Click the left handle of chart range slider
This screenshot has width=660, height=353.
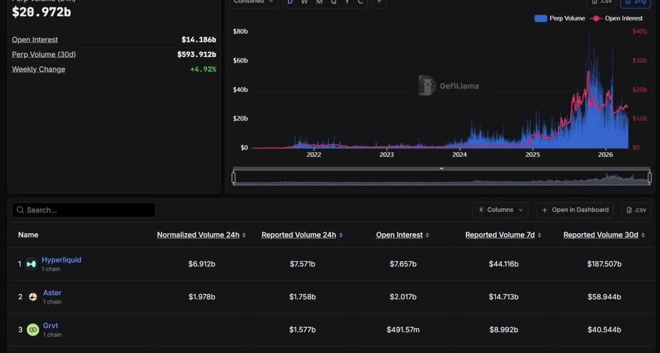234,178
